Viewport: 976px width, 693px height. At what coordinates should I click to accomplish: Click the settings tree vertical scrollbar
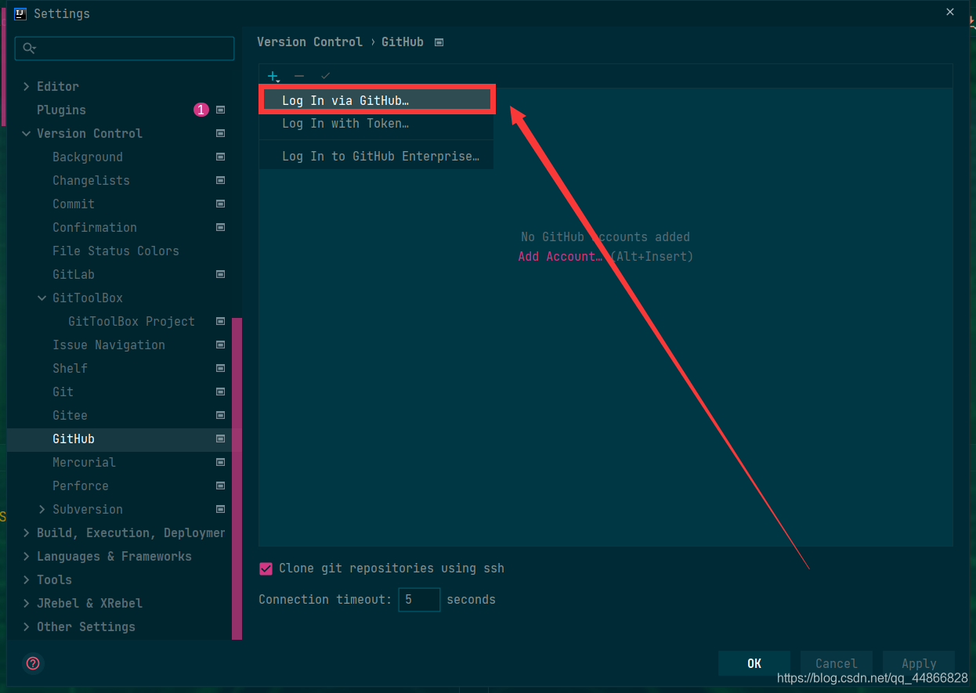(x=237, y=478)
